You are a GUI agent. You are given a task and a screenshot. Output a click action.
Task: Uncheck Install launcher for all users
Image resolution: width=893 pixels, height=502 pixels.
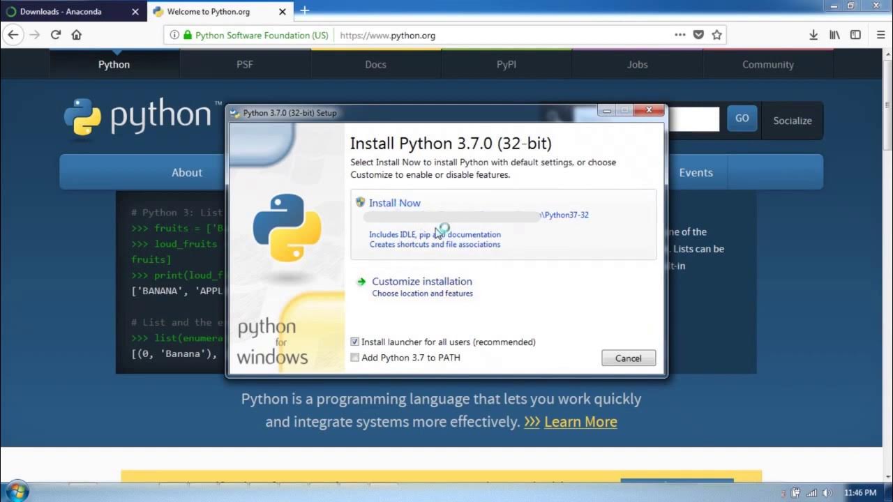(354, 342)
